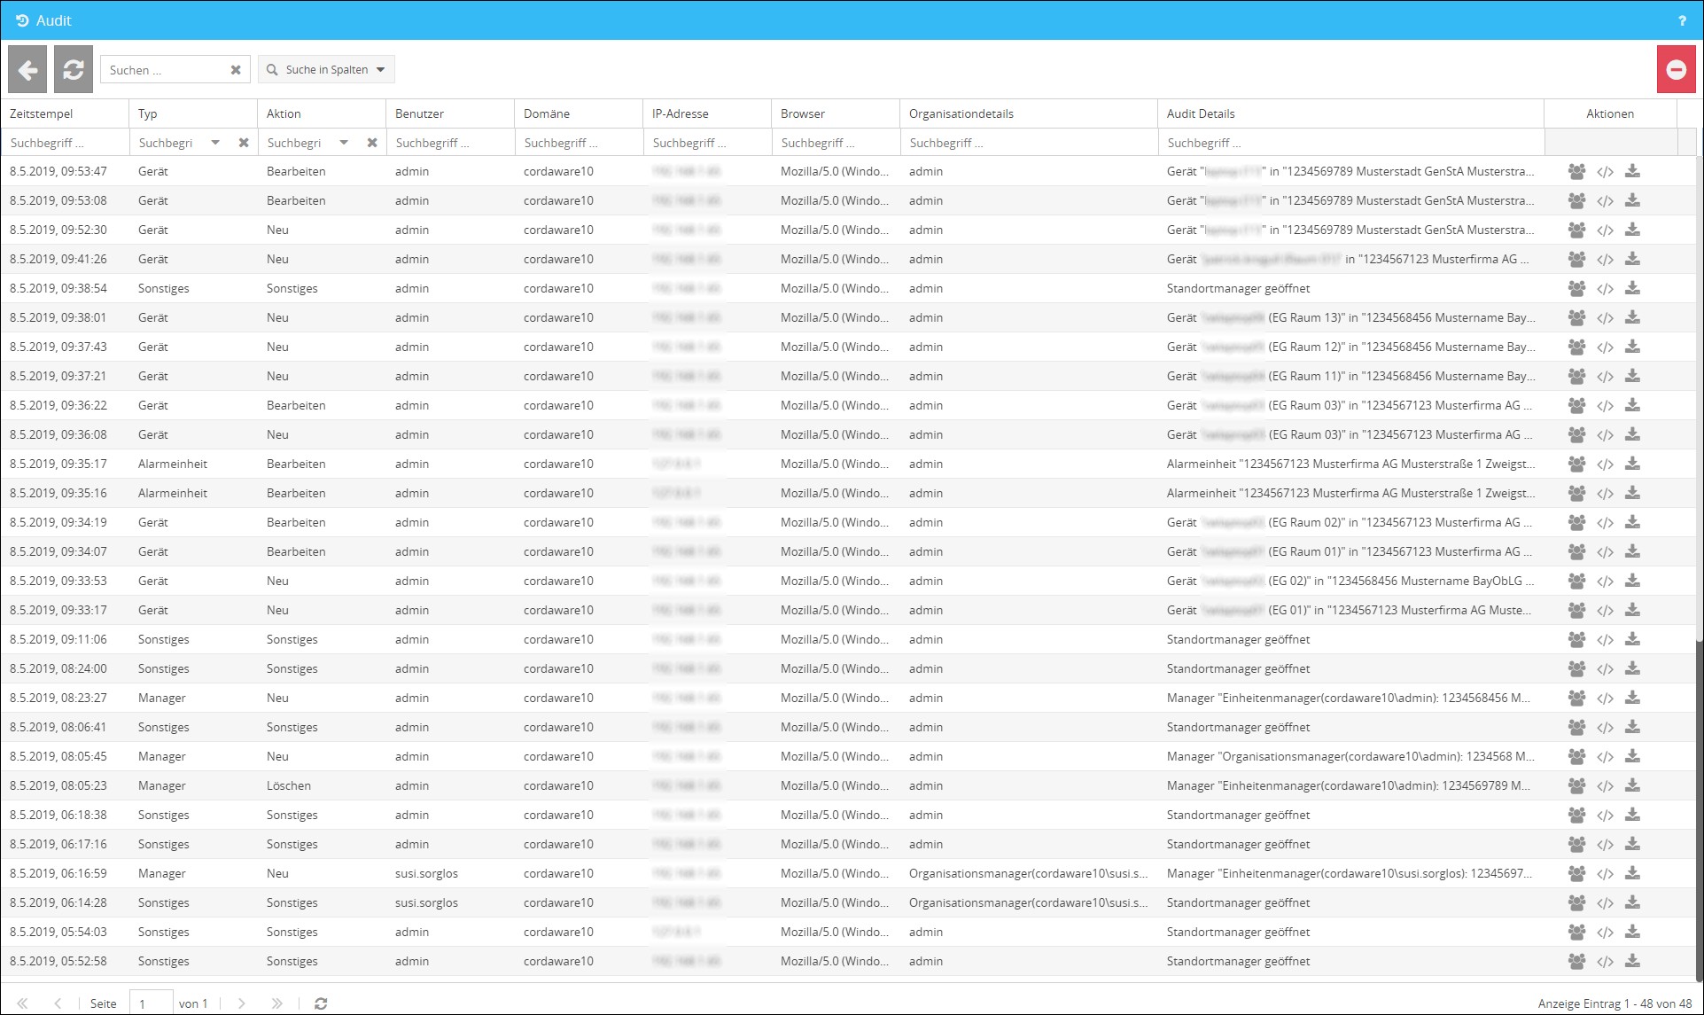The image size is (1704, 1015).
Task: Select 'Alarmeinheit' in the 09:35:17 row
Action: 173,464
